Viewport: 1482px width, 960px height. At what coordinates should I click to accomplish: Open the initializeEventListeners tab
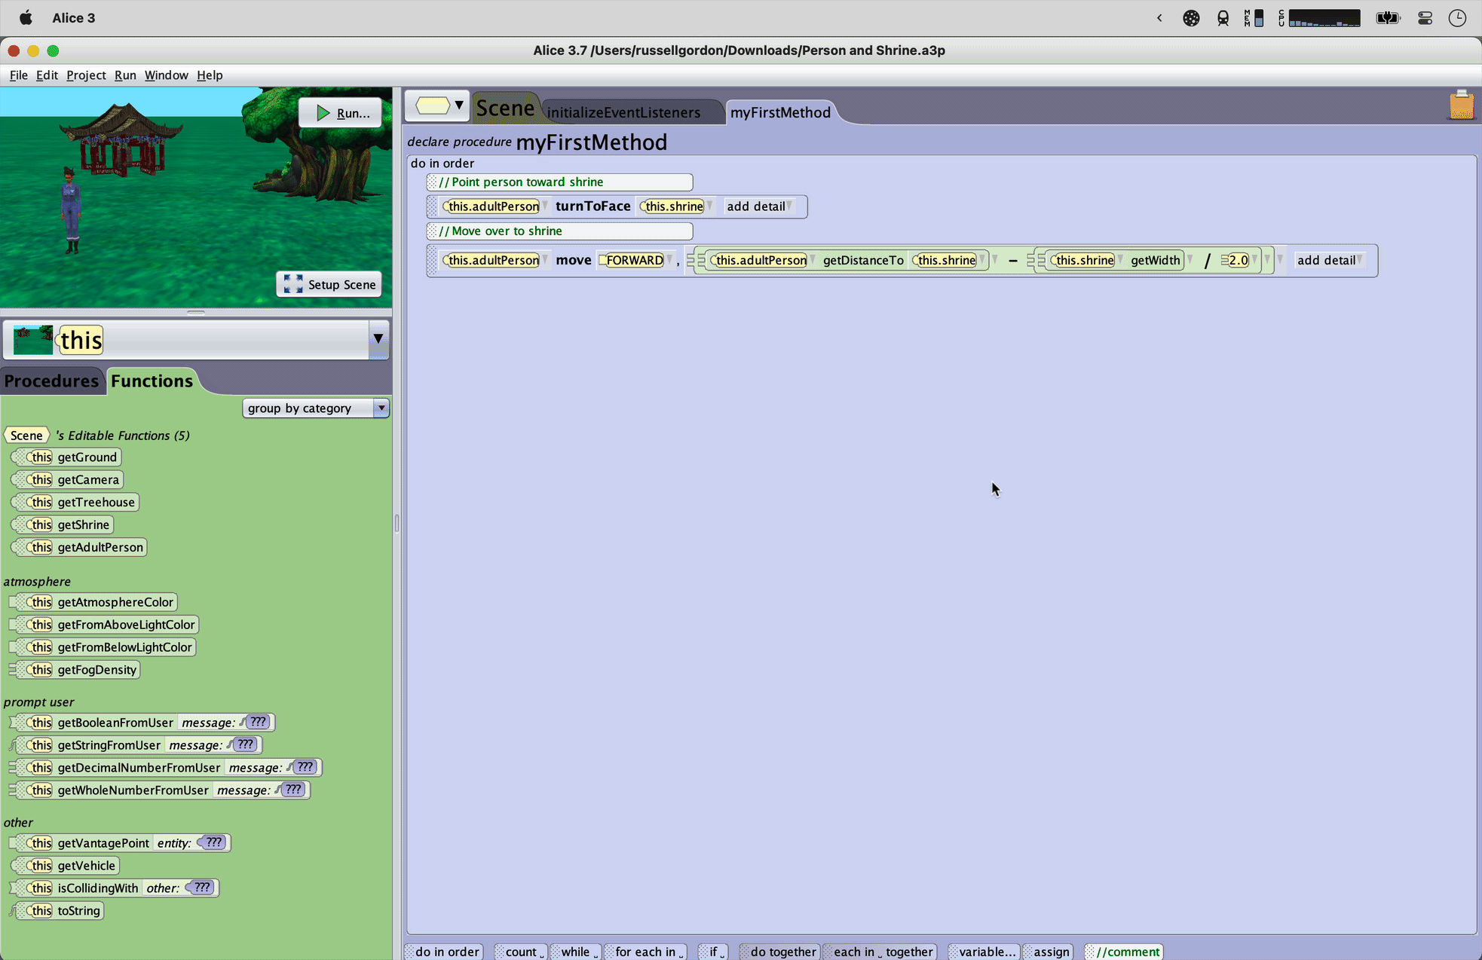point(623,112)
